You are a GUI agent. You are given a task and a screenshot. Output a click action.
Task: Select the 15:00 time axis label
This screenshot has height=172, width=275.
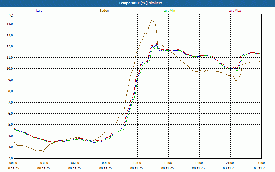coord(168,163)
